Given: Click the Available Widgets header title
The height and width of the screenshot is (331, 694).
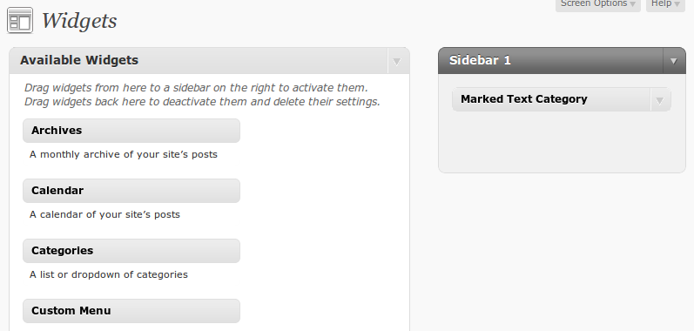Looking at the screenshot, I should (79, 60).
